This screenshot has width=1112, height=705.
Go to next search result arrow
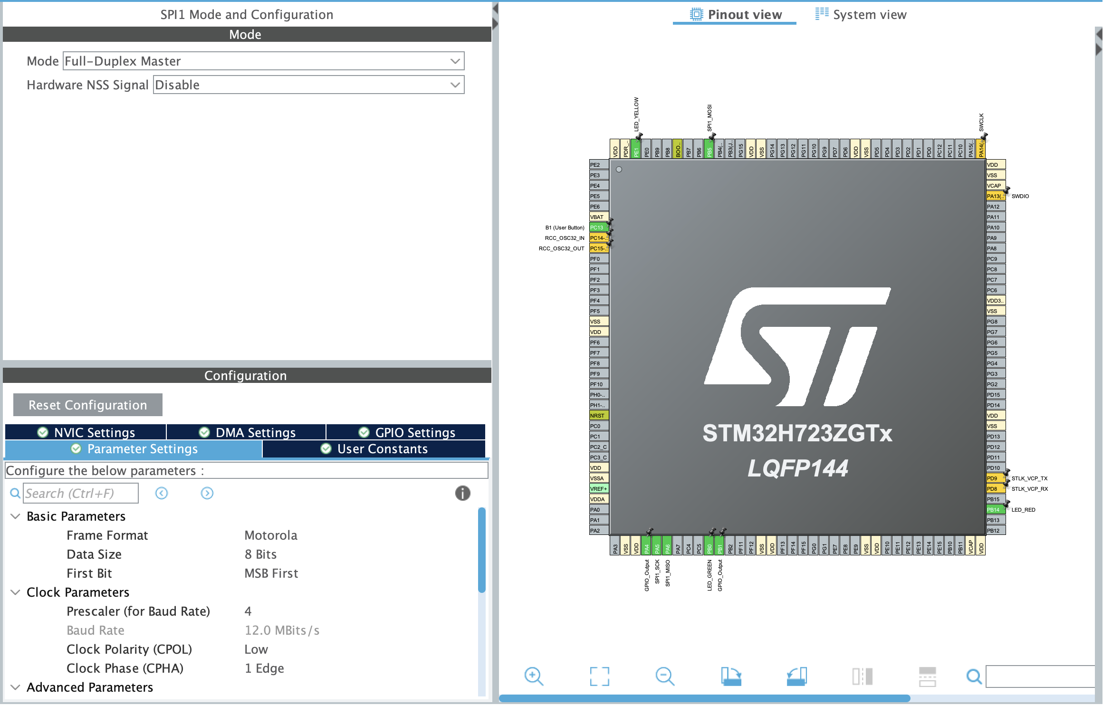tap(207, 493)
